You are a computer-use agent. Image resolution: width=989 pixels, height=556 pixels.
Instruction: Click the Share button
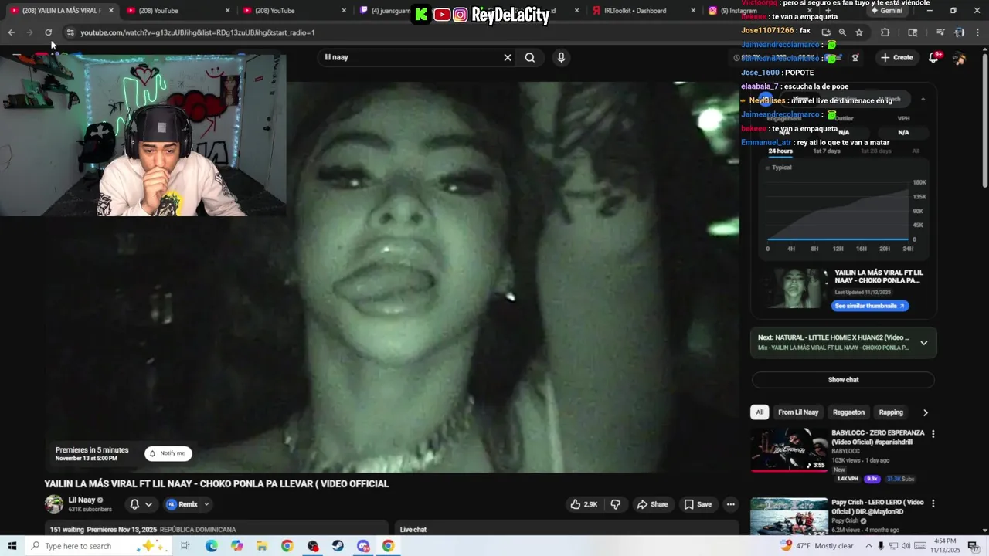pos(652,504)
